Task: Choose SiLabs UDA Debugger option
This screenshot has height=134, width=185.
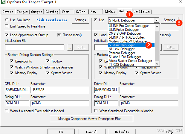Action: [131, 57]
